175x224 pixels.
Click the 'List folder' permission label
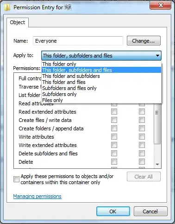click(x=30, y=95)
